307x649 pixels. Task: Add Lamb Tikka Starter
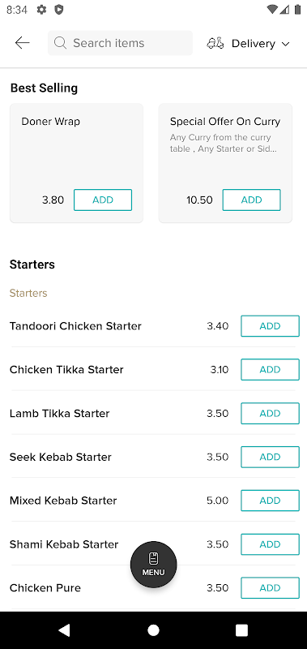point(271,414)
